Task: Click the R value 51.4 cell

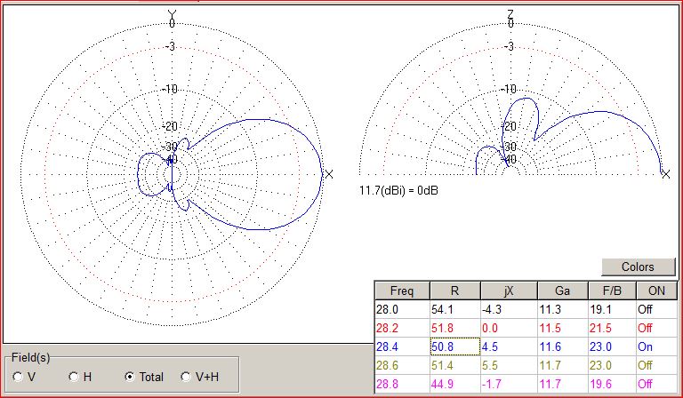Action: click(x=454, y=365)
